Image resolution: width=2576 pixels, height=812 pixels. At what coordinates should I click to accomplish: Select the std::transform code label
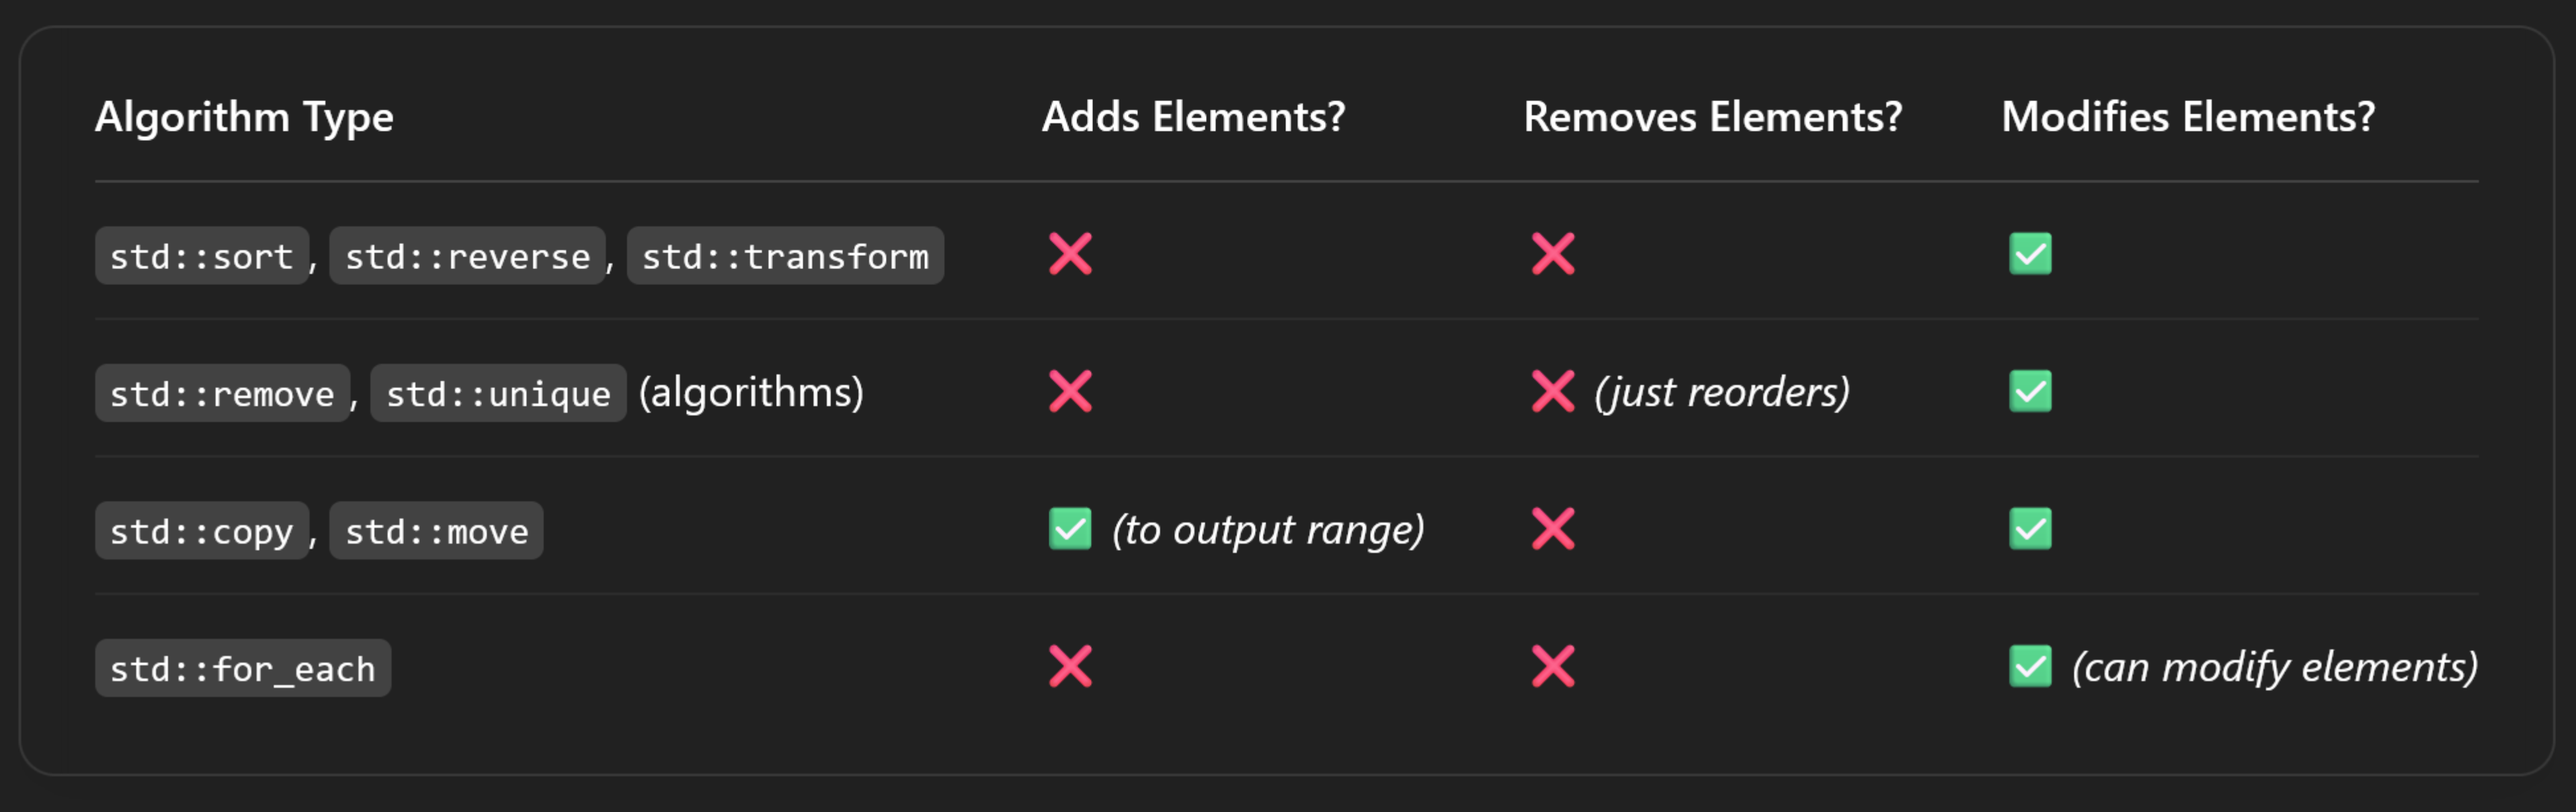(785, 256)
